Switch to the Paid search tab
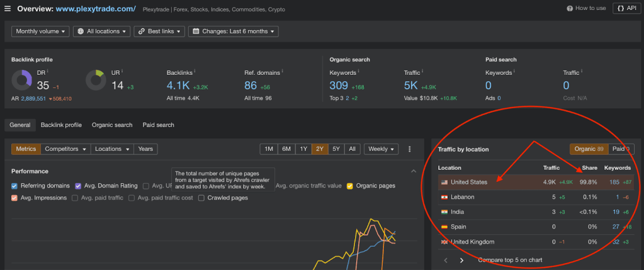The width and height of the screenshot is (644, 270). click(x=159, y=125)
